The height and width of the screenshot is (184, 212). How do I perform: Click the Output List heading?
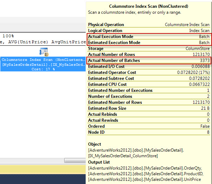(99, 162)
